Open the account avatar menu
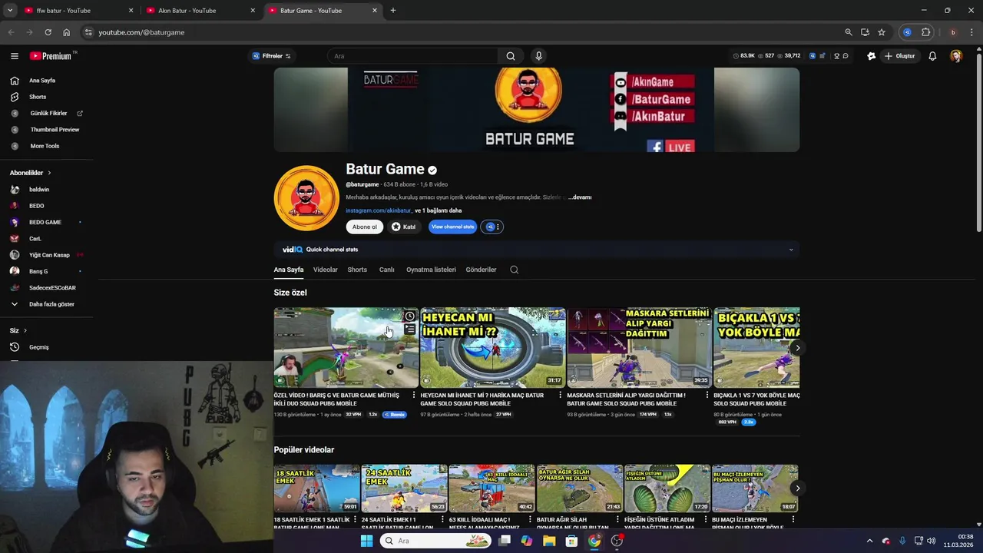Viewport: 983px width, 553px height. click(x=956, y=56)
